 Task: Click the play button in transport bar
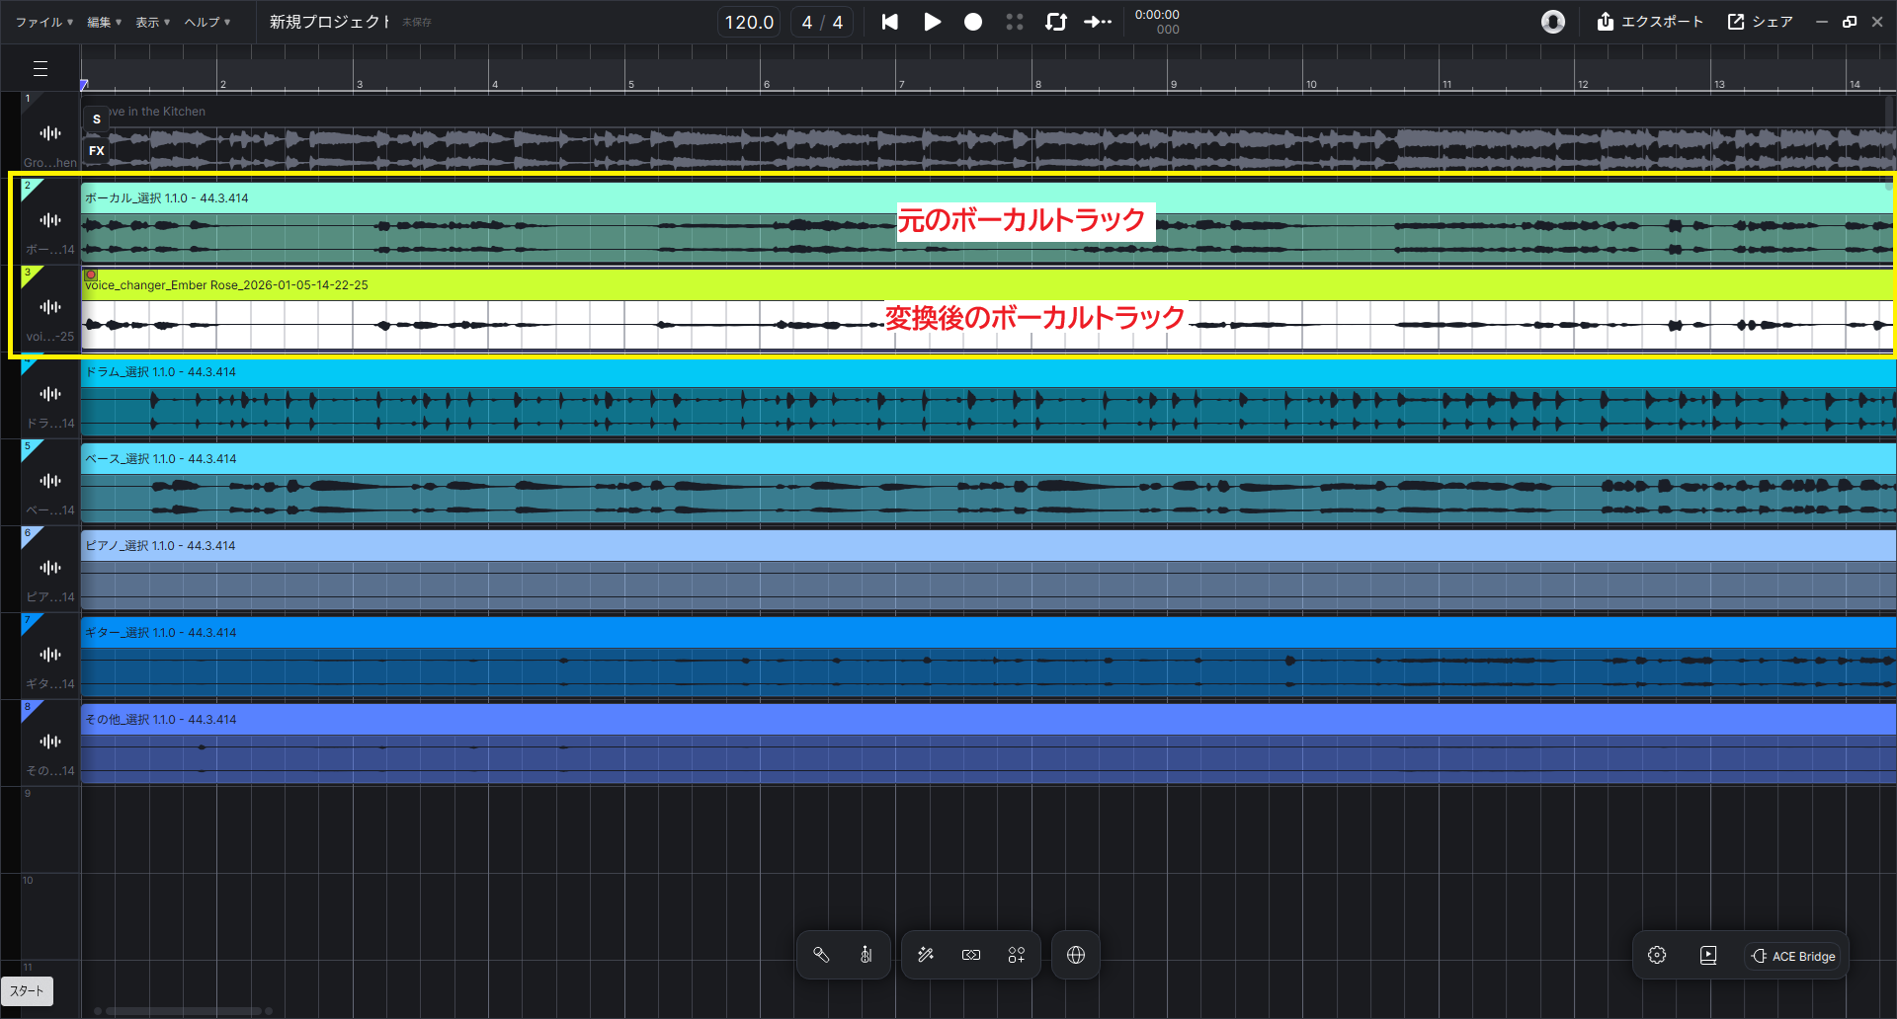932,22
